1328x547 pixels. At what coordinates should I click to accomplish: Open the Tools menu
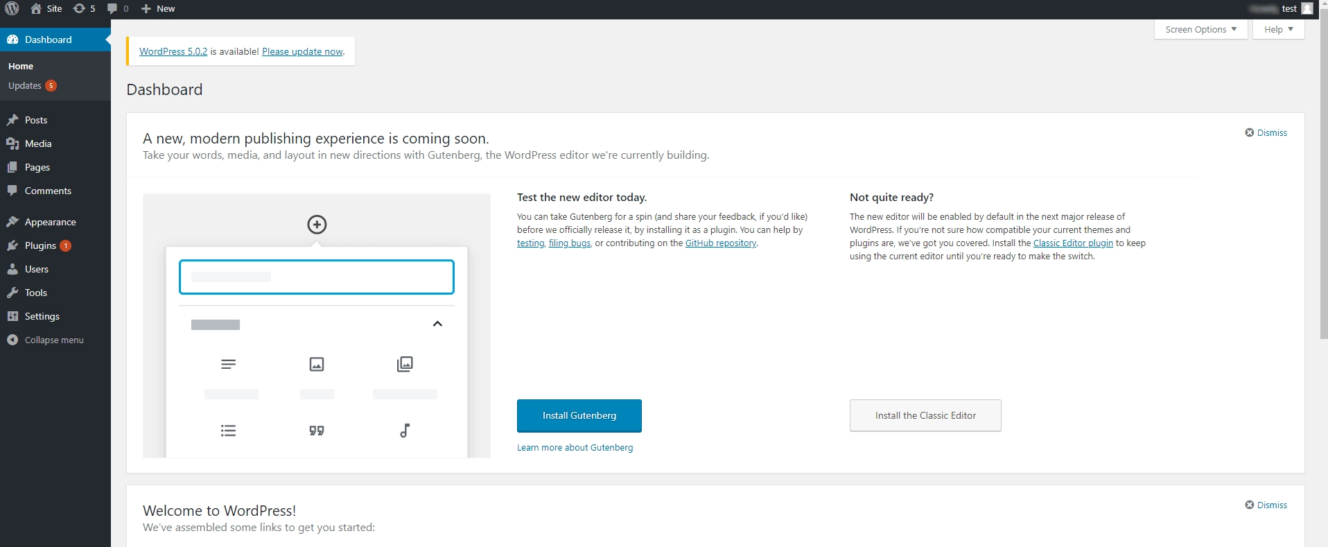(x=55, y=293)
